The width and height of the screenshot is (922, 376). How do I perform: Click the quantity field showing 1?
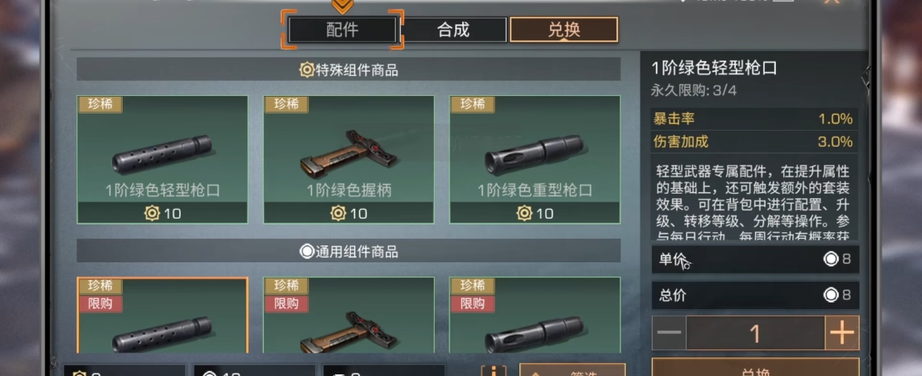pos(756,333)
